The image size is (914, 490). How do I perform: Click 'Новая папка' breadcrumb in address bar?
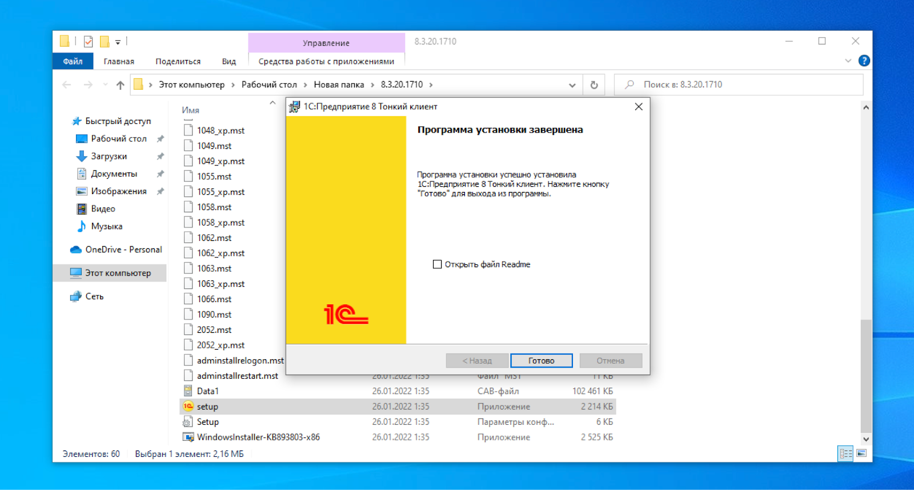pos(339,85)
